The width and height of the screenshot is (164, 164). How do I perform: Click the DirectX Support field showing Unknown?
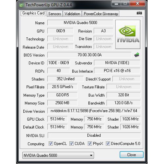click(x=127, y=79)
